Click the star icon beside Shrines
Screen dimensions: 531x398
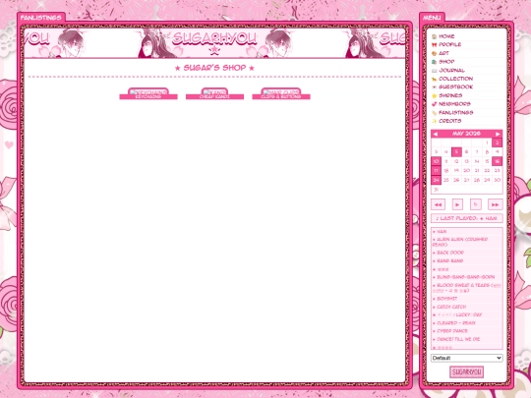[435, 95]
